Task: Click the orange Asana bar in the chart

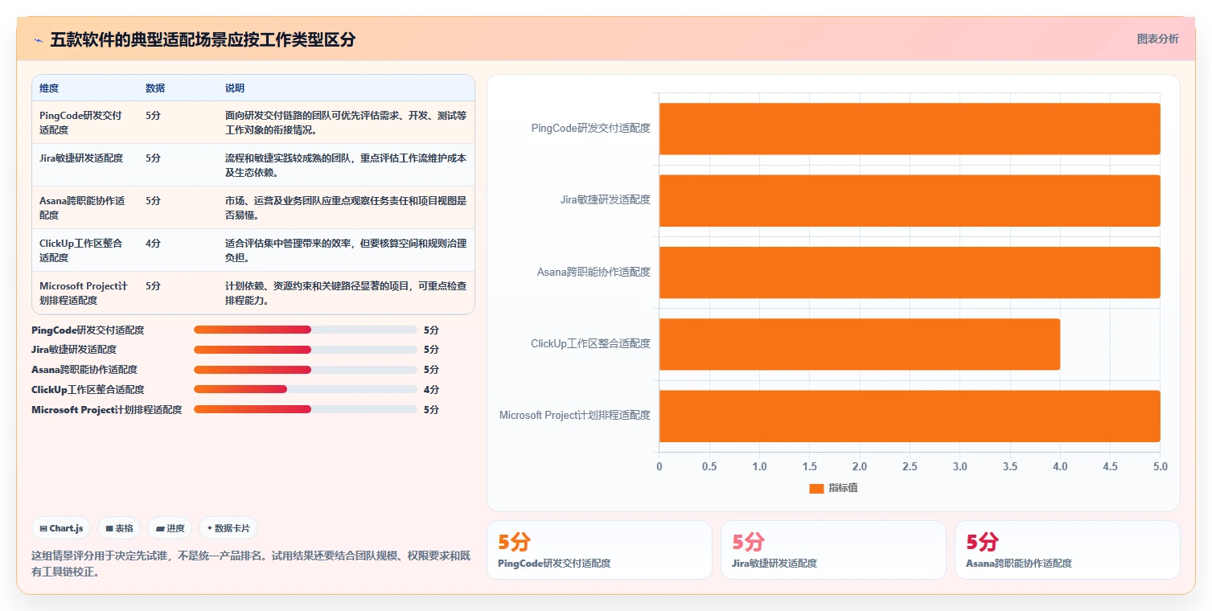Action: [910, 273]
